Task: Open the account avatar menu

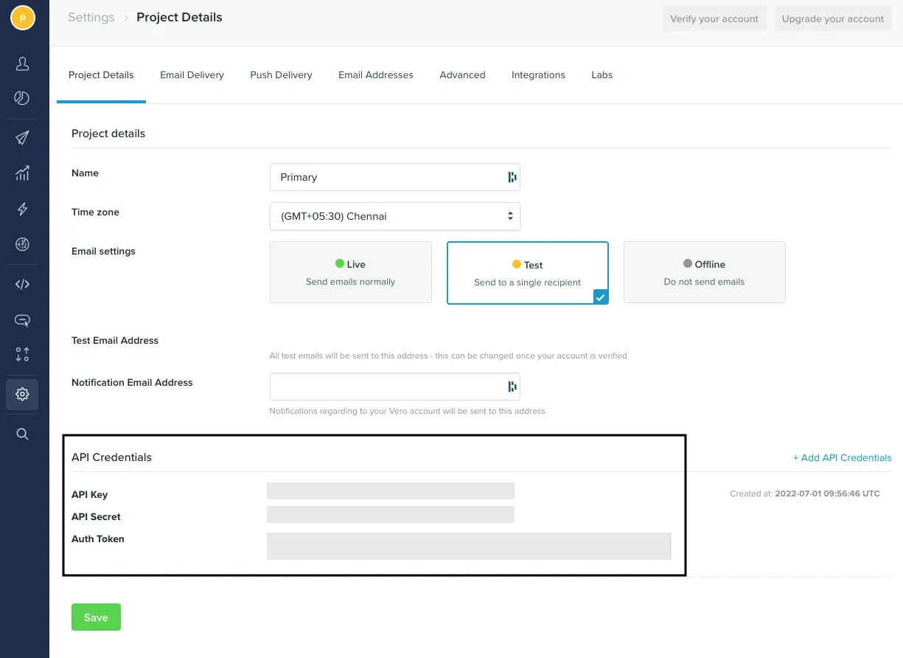Action: coord(22,18)
